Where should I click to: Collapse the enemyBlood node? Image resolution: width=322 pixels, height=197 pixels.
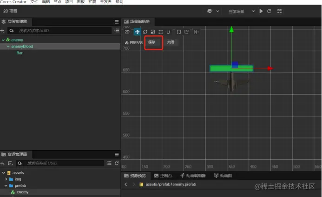click(8, 46)
